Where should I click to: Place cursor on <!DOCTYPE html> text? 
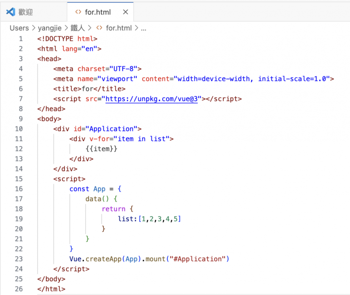[67, 39]
